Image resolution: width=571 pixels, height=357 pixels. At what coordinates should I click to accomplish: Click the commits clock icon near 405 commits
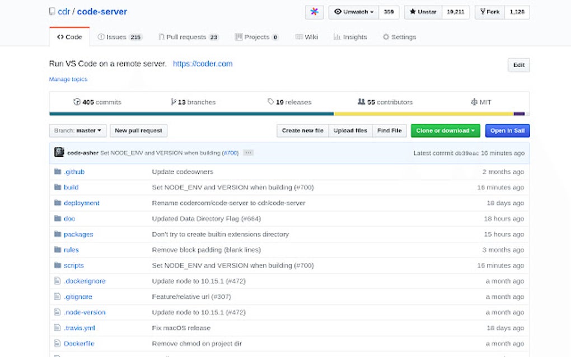(x=78, y=102)
